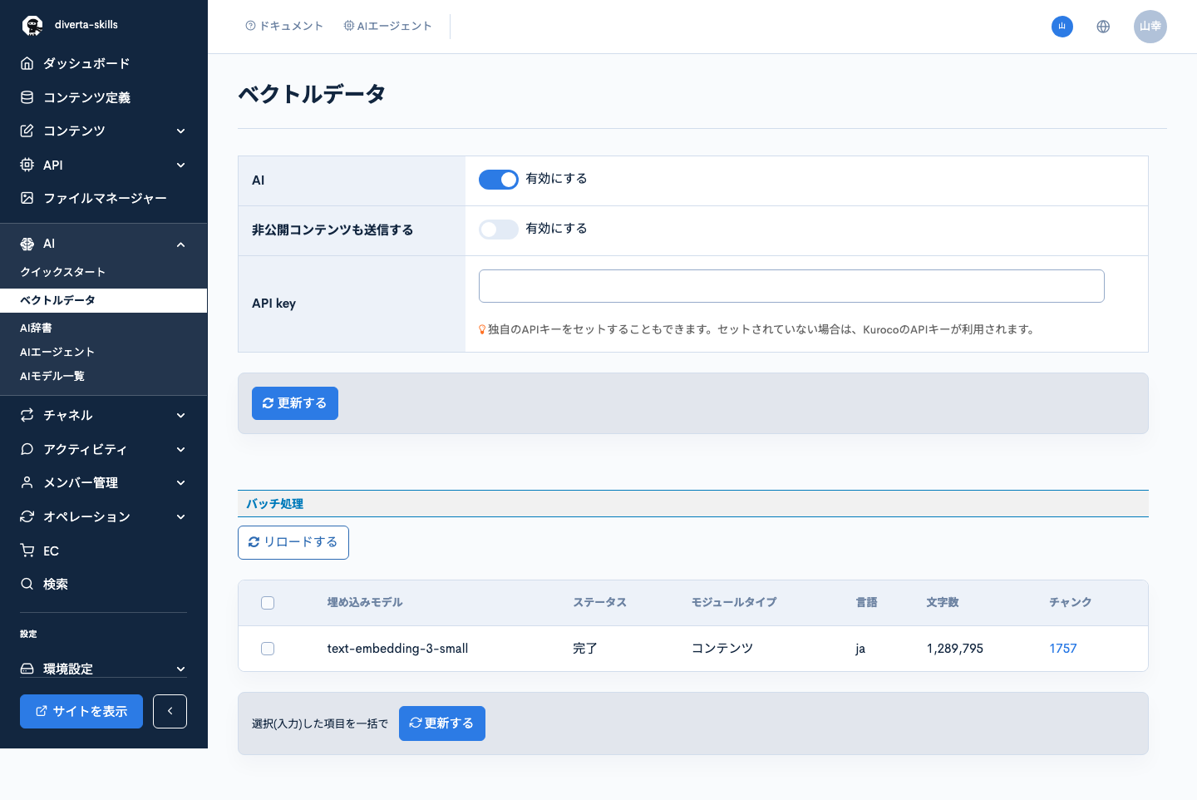1197x800 pixels.
Task: Click the モジュールタイプ column header
Action: pyautogui.click(x=734, y=602)
